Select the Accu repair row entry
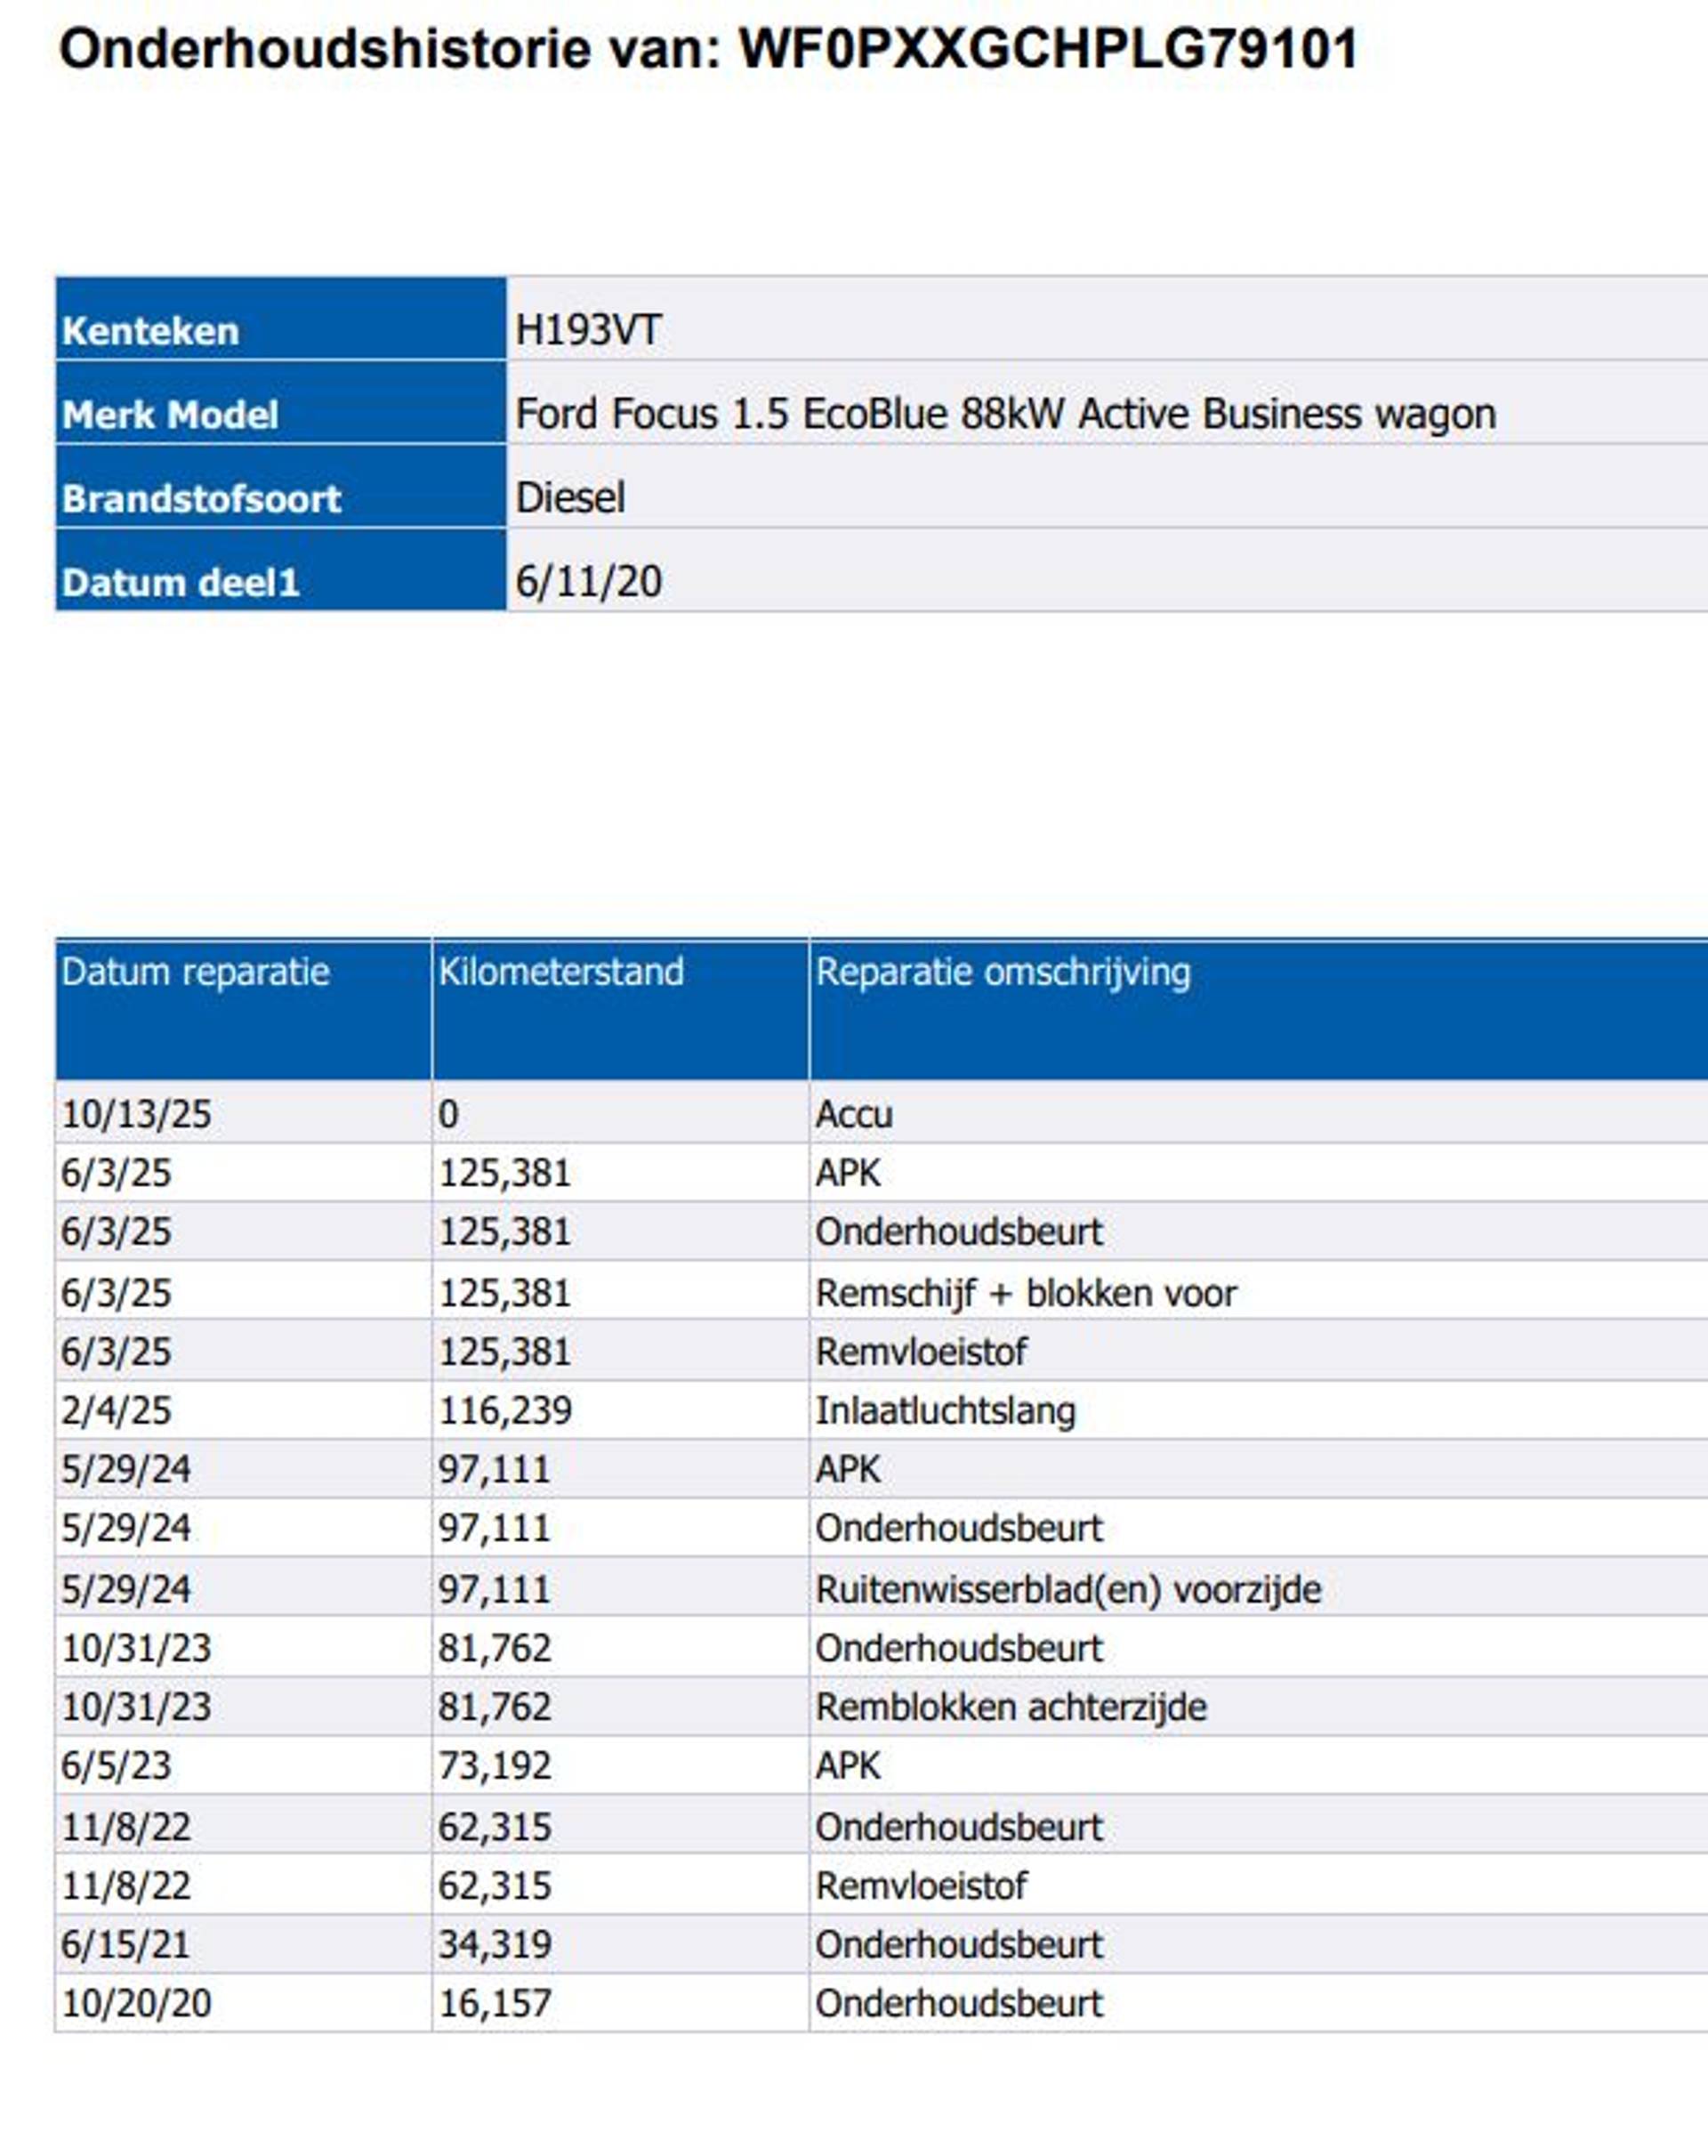 (x=853, y=1114)
